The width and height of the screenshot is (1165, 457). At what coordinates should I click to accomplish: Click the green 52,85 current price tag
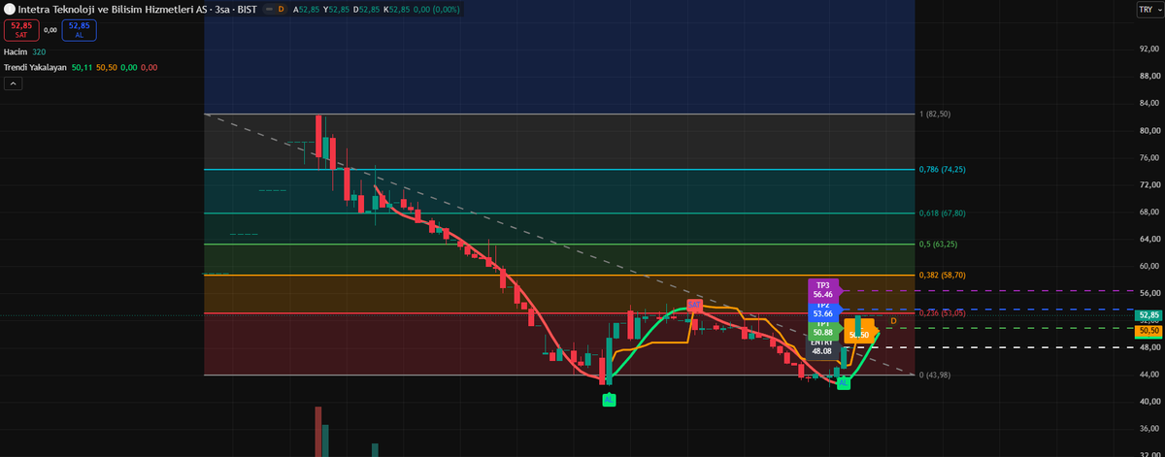pos(1148,316)
